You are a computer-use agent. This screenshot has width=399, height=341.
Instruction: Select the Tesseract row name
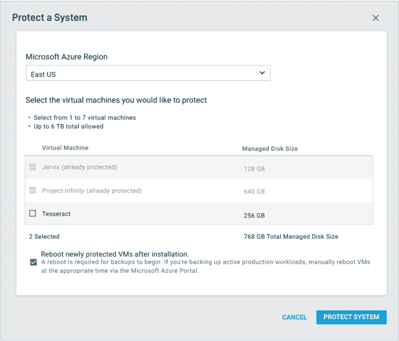56,214
